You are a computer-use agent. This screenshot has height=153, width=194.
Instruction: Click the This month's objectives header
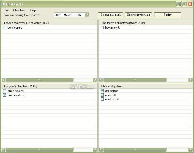pyautogui.click(x=146, y=23)
